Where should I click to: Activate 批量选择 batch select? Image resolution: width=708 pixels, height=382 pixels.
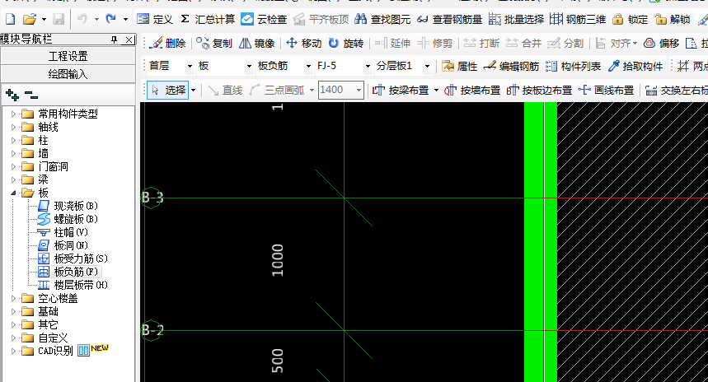[517, 19]
